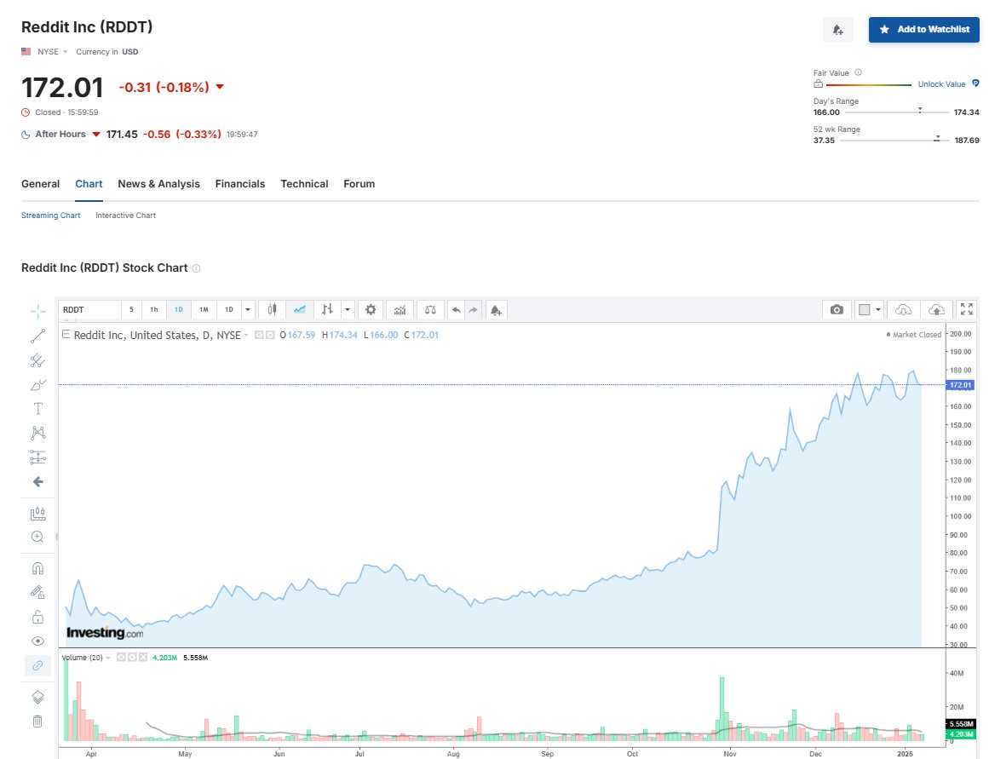The height and width of the screenshot is (759, 989).
Task: Open the chart measure tool with candle icon
Action: pos(37,513)
